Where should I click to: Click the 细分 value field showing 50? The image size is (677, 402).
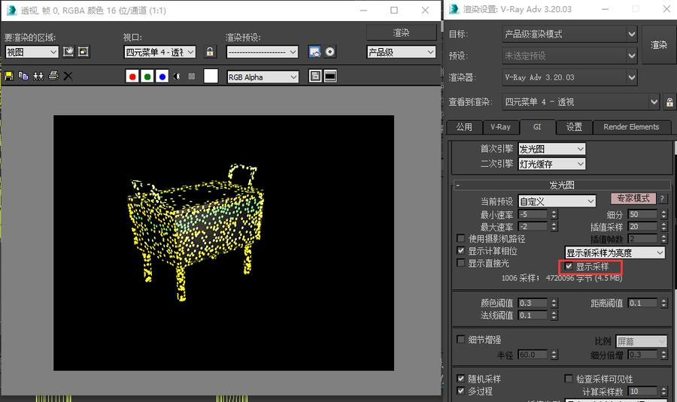[x=642, y=214]
